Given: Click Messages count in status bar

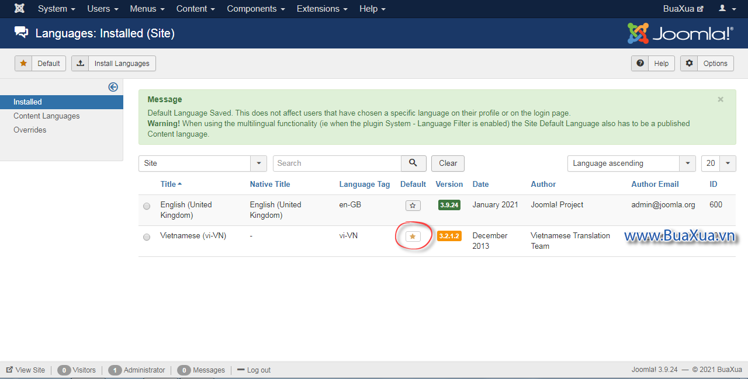Looking at the screenshot, I should coord(201,370).
